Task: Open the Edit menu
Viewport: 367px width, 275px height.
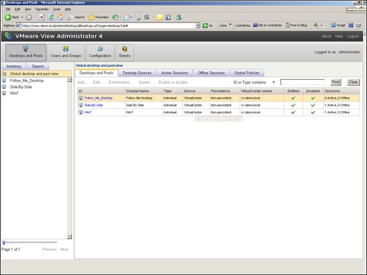Action: pyautogui.click(x=17, y=9)
